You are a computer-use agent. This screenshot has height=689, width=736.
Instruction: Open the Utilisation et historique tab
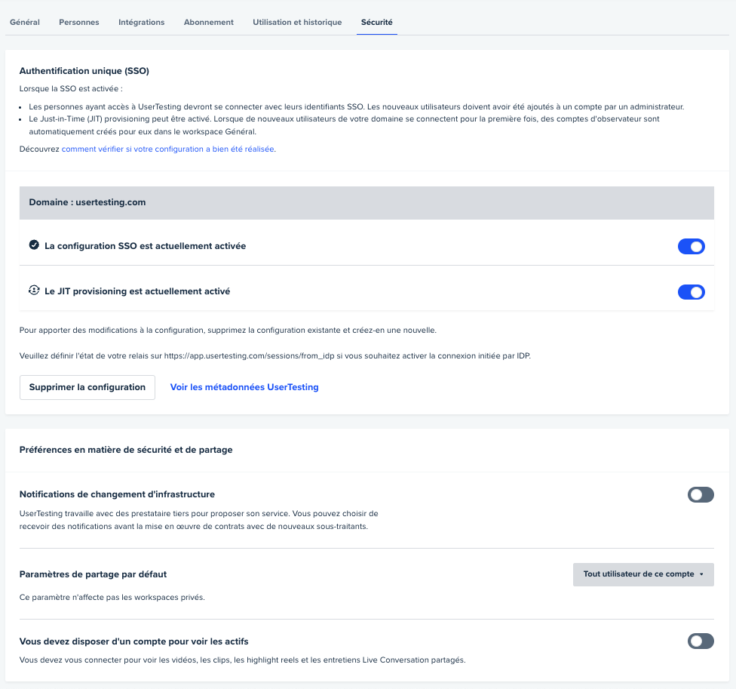pos(297,23)
